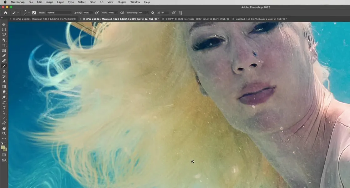Close the Untitled-1 document tab
This screenshot has width=350, height=188.
point(233,19)
